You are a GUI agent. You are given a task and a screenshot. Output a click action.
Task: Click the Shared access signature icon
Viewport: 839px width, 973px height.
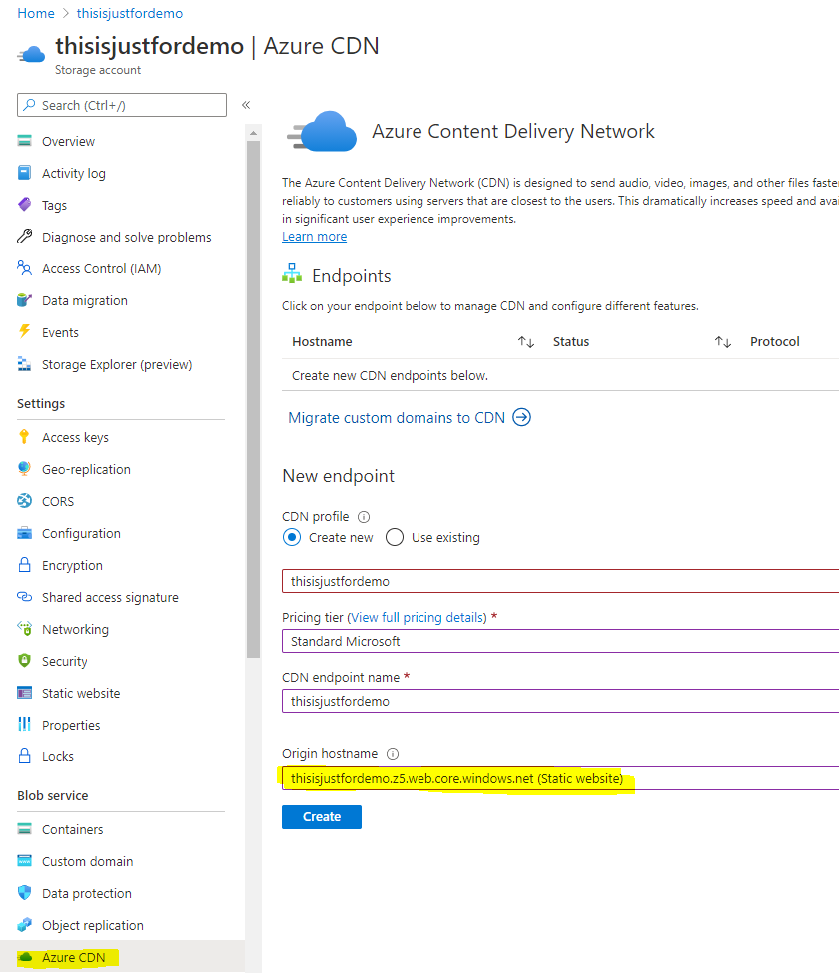point(24,597)
